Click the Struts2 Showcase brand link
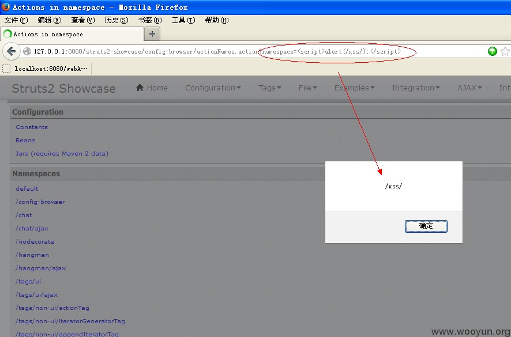Image resolution: width=511 pixels, height=337 pixels. click(x=64, y=89)
